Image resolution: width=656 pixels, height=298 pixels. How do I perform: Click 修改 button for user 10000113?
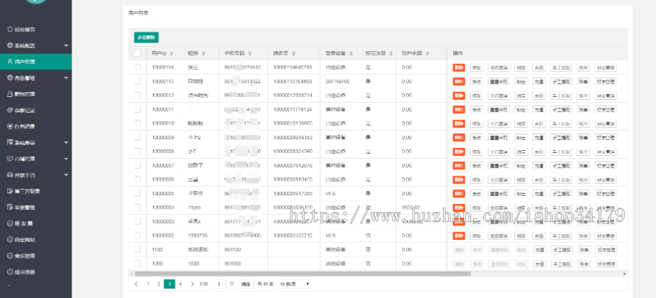tap(477, 82)
